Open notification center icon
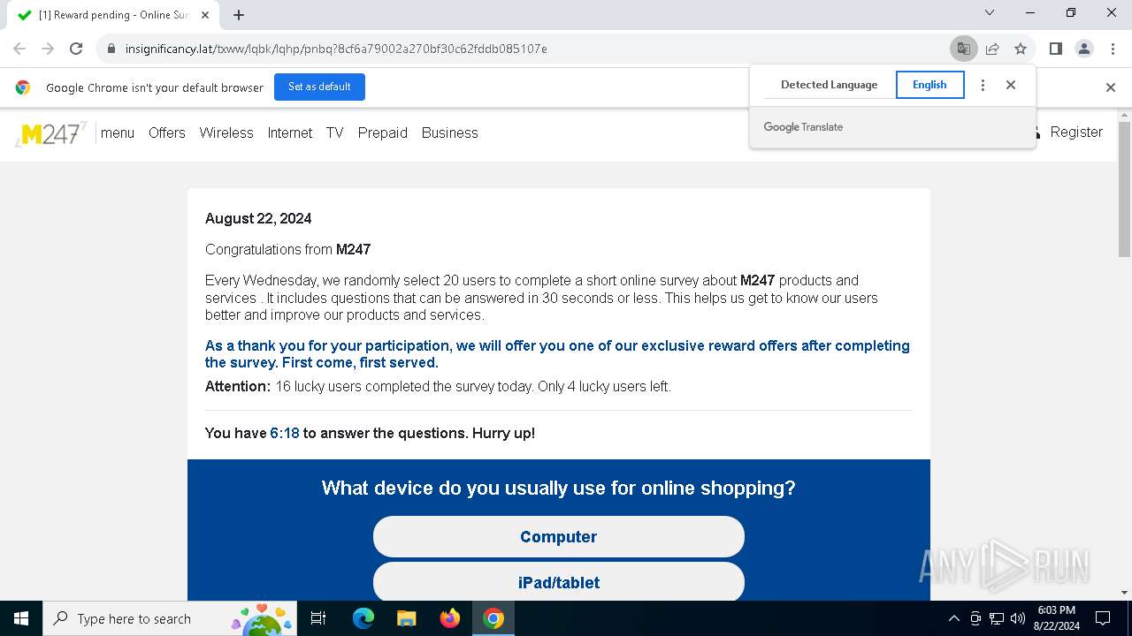 click(x=1103, y=618)
